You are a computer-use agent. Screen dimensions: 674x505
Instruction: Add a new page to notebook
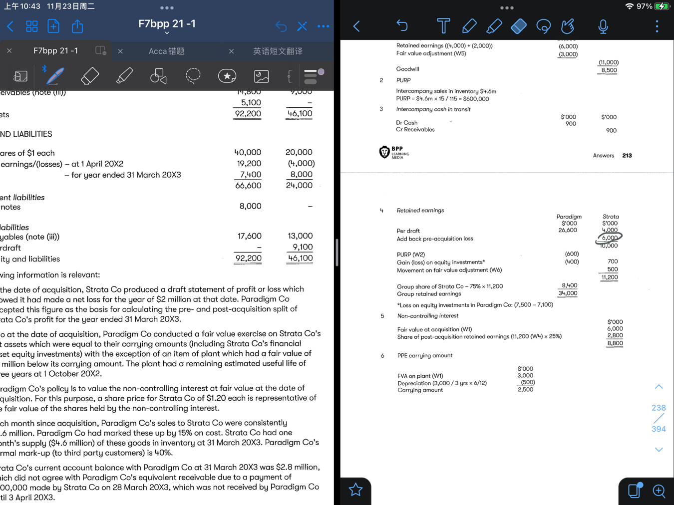(53, 26)
